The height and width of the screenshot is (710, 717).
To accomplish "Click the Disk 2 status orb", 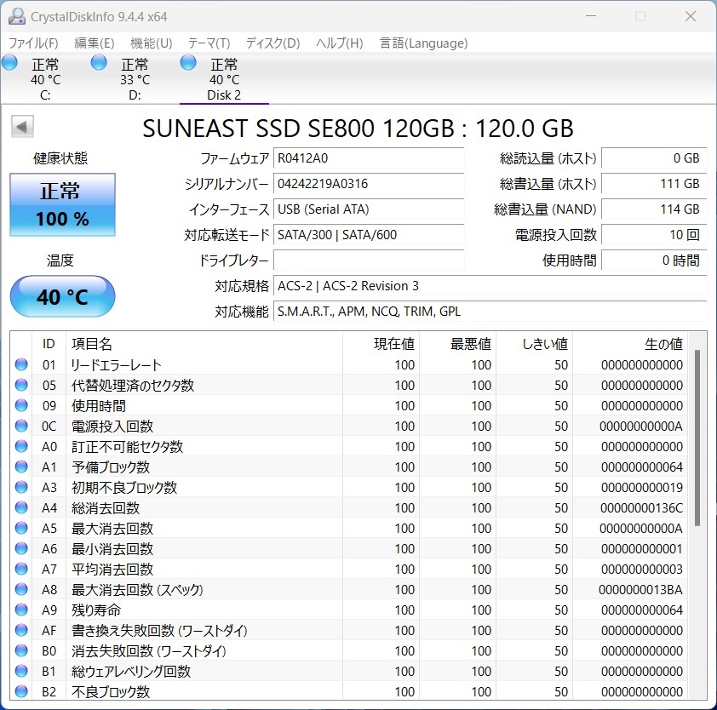I will coord(188,62).
